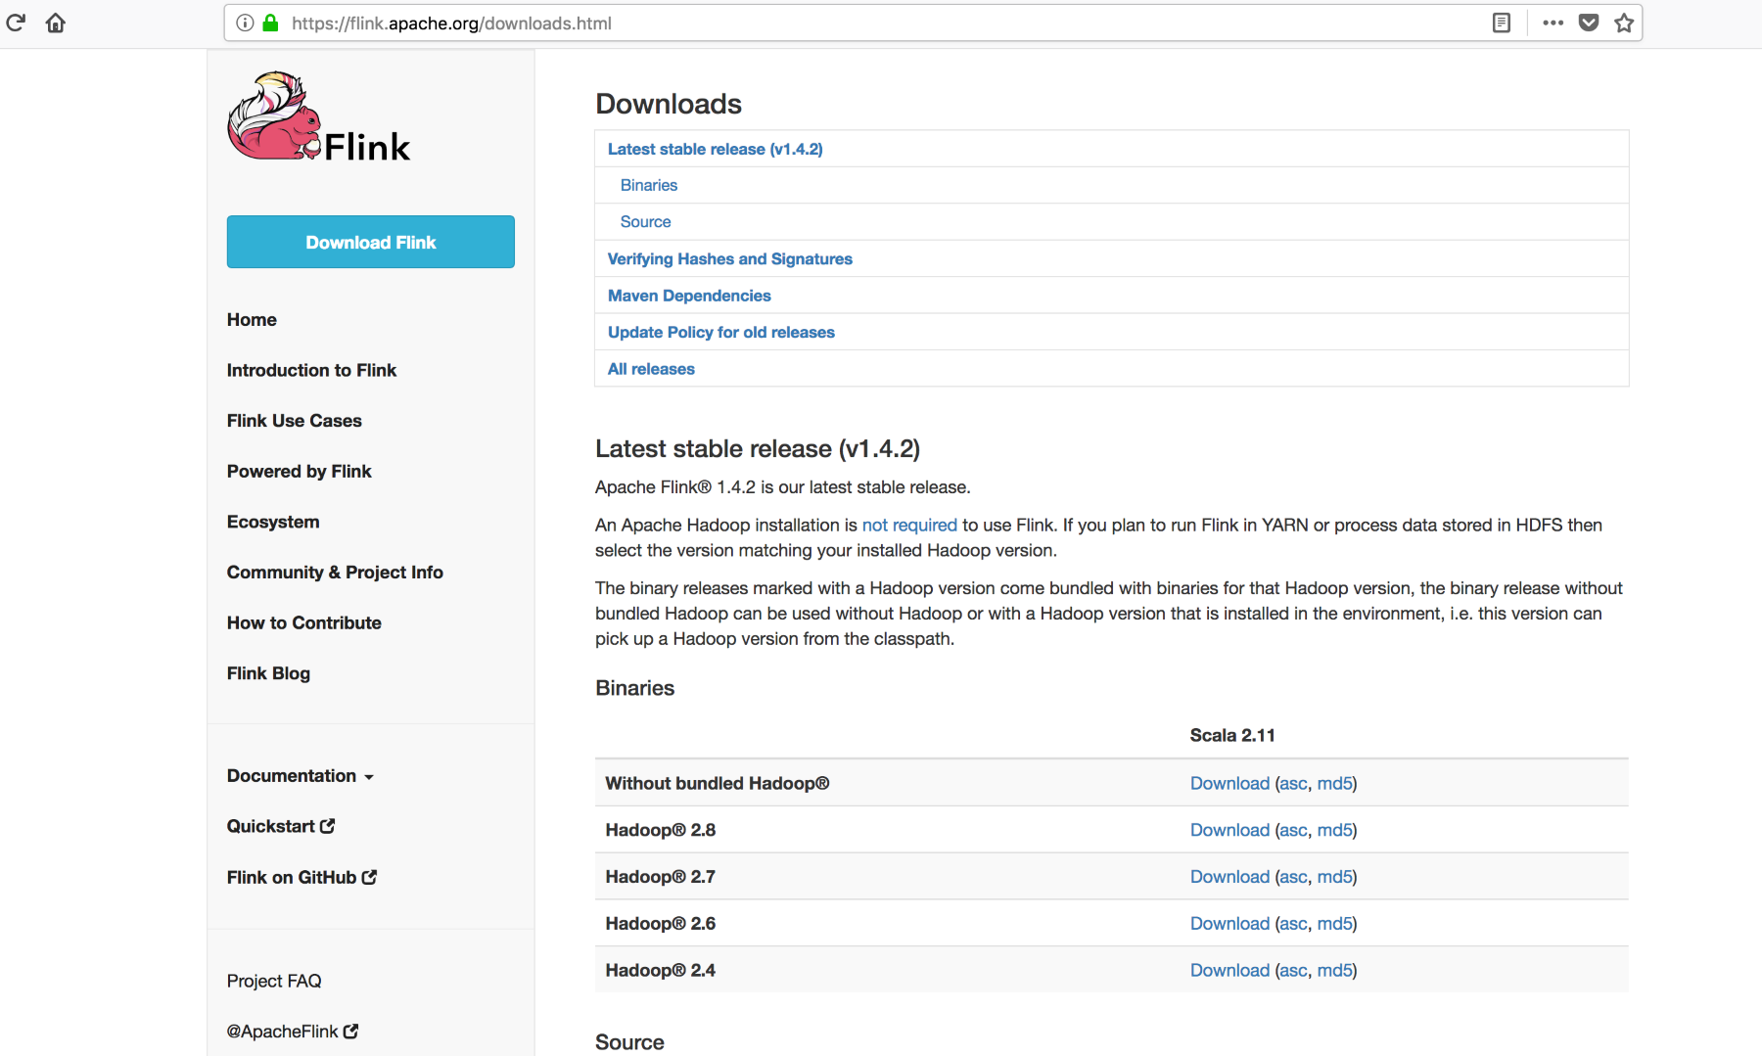Jump to Update Policy for old releases
Screen dimensions: 1762x1056
721,332
